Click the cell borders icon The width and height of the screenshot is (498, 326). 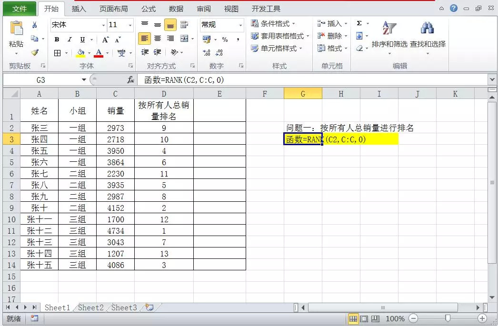pos(58,53)
